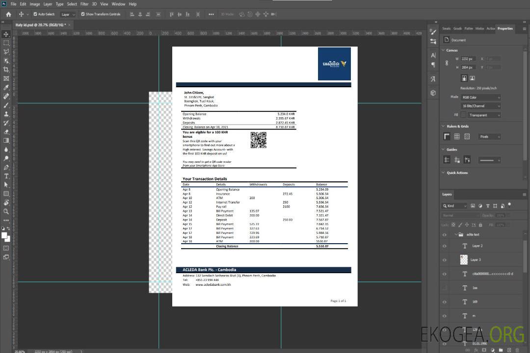
Task: Set canvas to landscape orientation
Action: tap(472, 78)
